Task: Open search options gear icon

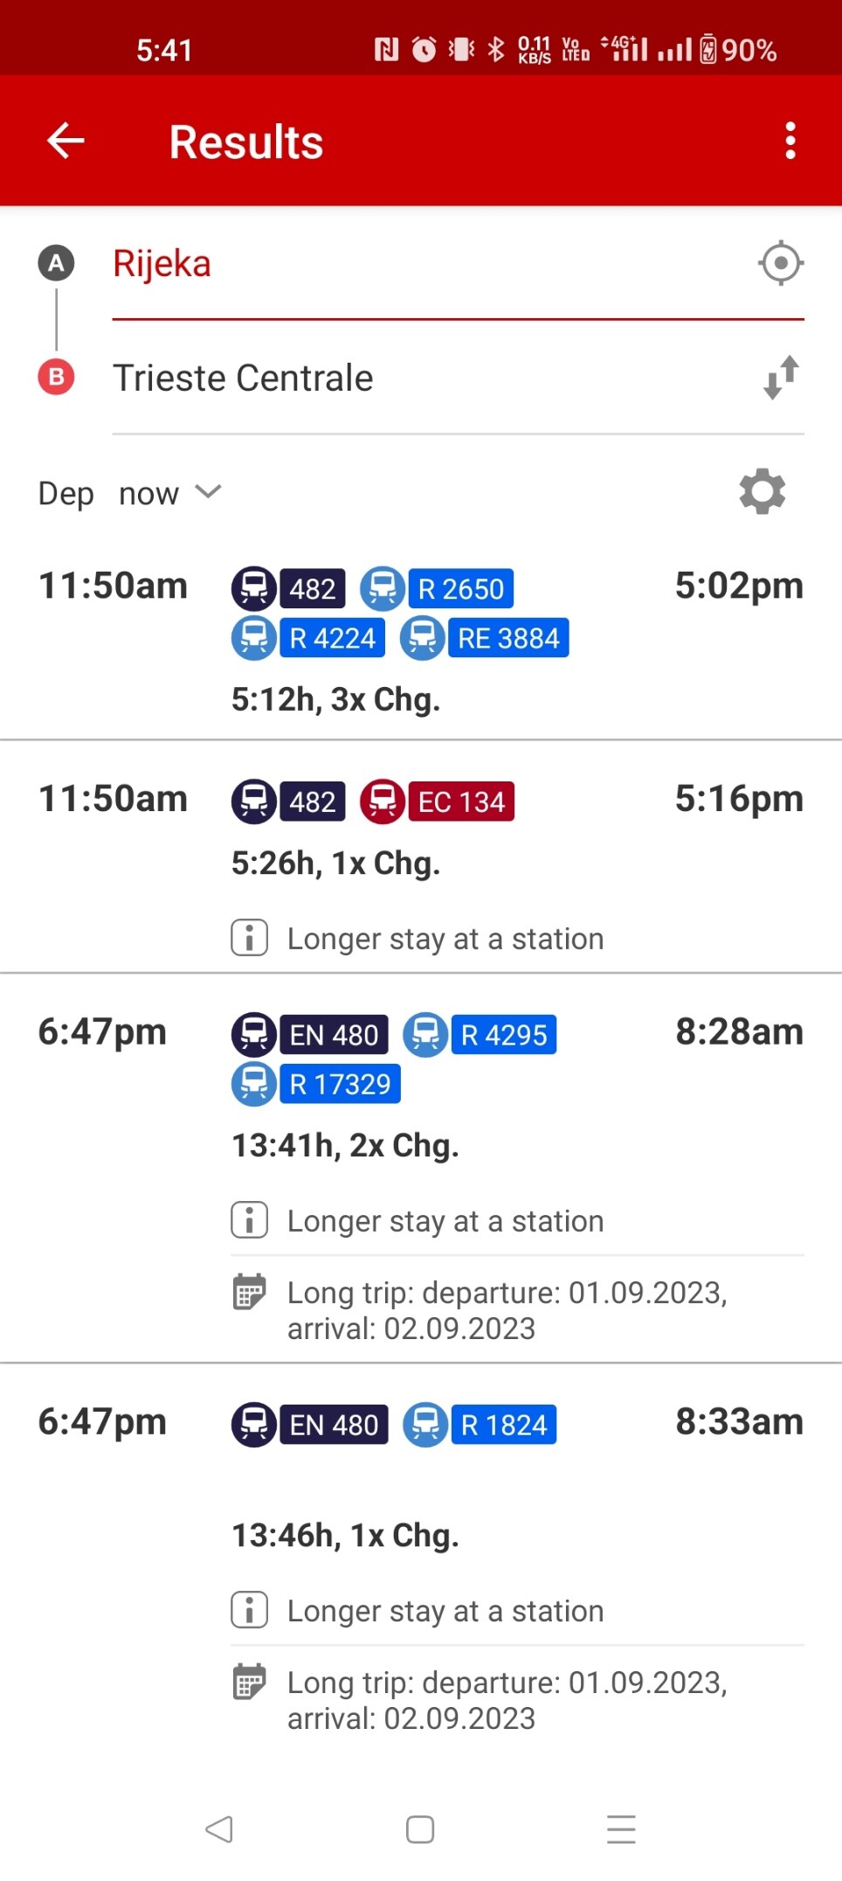Action: click(x=762, y=492)
